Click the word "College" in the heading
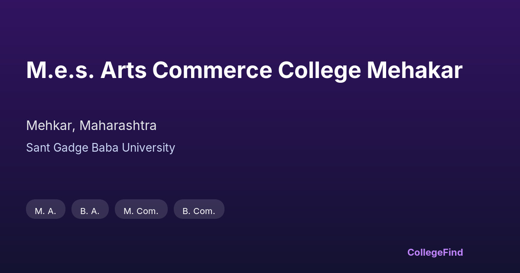This screenshot has height=273, width=520. 319,70
